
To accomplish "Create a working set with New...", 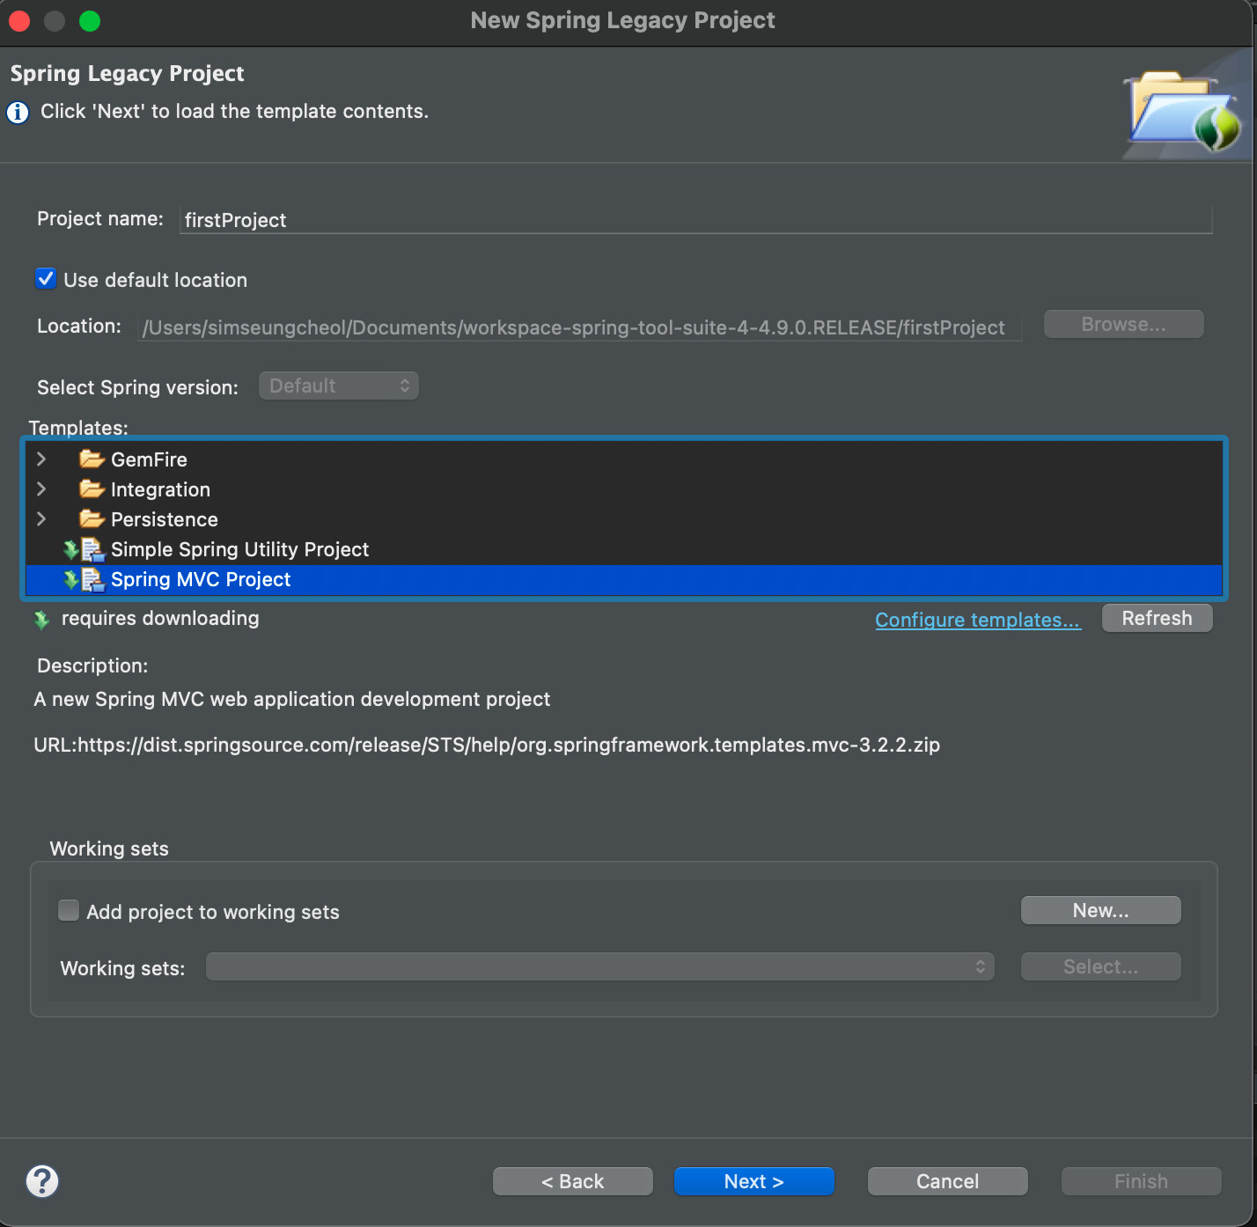I will click(1100, 910).
